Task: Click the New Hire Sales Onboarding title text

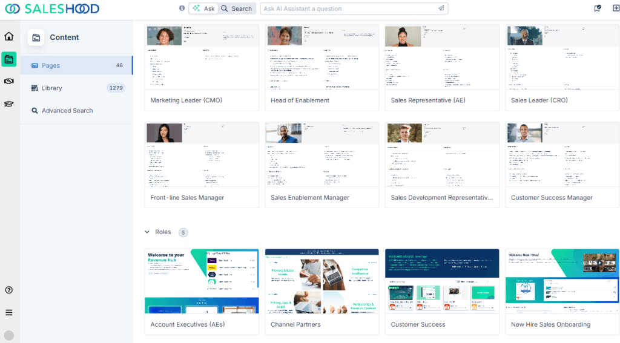Action: tap(550, 324)
